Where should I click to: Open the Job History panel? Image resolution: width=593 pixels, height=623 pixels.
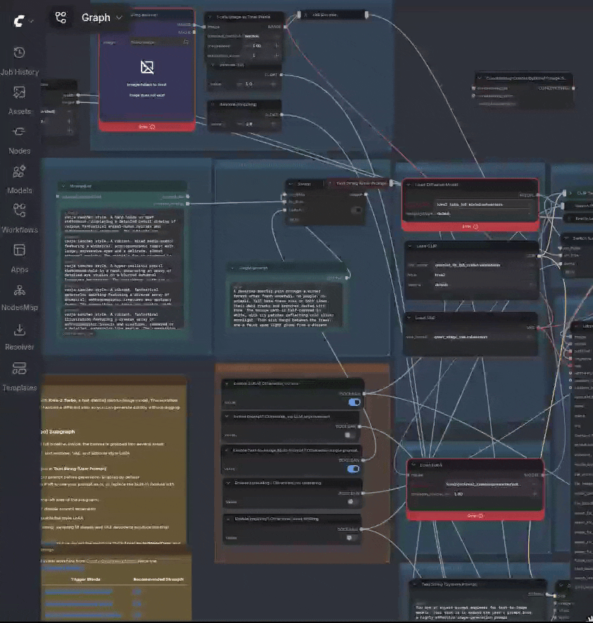click(20, 61)
